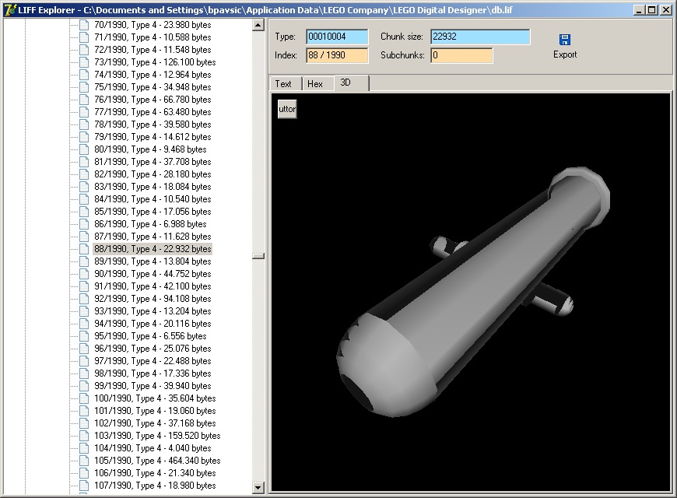
Task: Choose the 89/1990 entry with 13.804 bytes
Action: pos(153,261)
